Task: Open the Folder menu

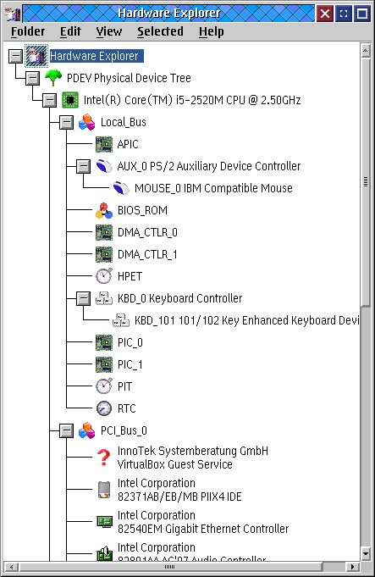Action: (x=28, y=31)
